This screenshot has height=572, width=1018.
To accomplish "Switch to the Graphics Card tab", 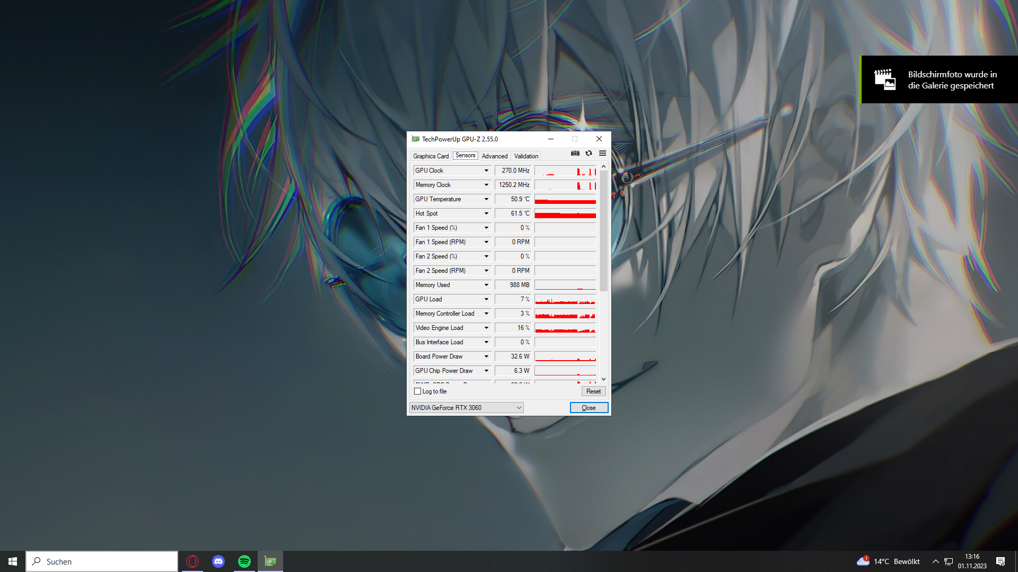I will tap(431, 156).
